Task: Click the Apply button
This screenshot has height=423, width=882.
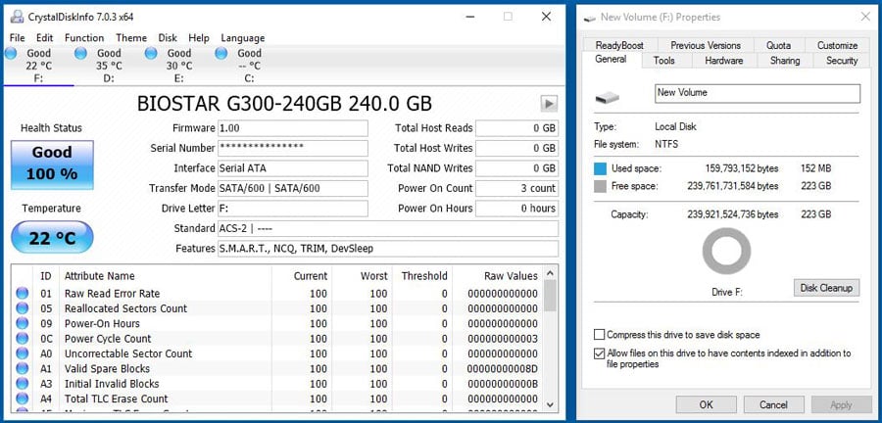Action: pos(841,404)
